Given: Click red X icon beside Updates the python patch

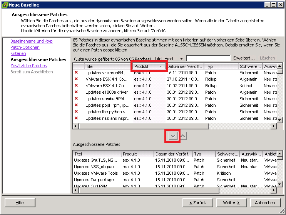Looking at the screenshot, I should tap(76, 112).
